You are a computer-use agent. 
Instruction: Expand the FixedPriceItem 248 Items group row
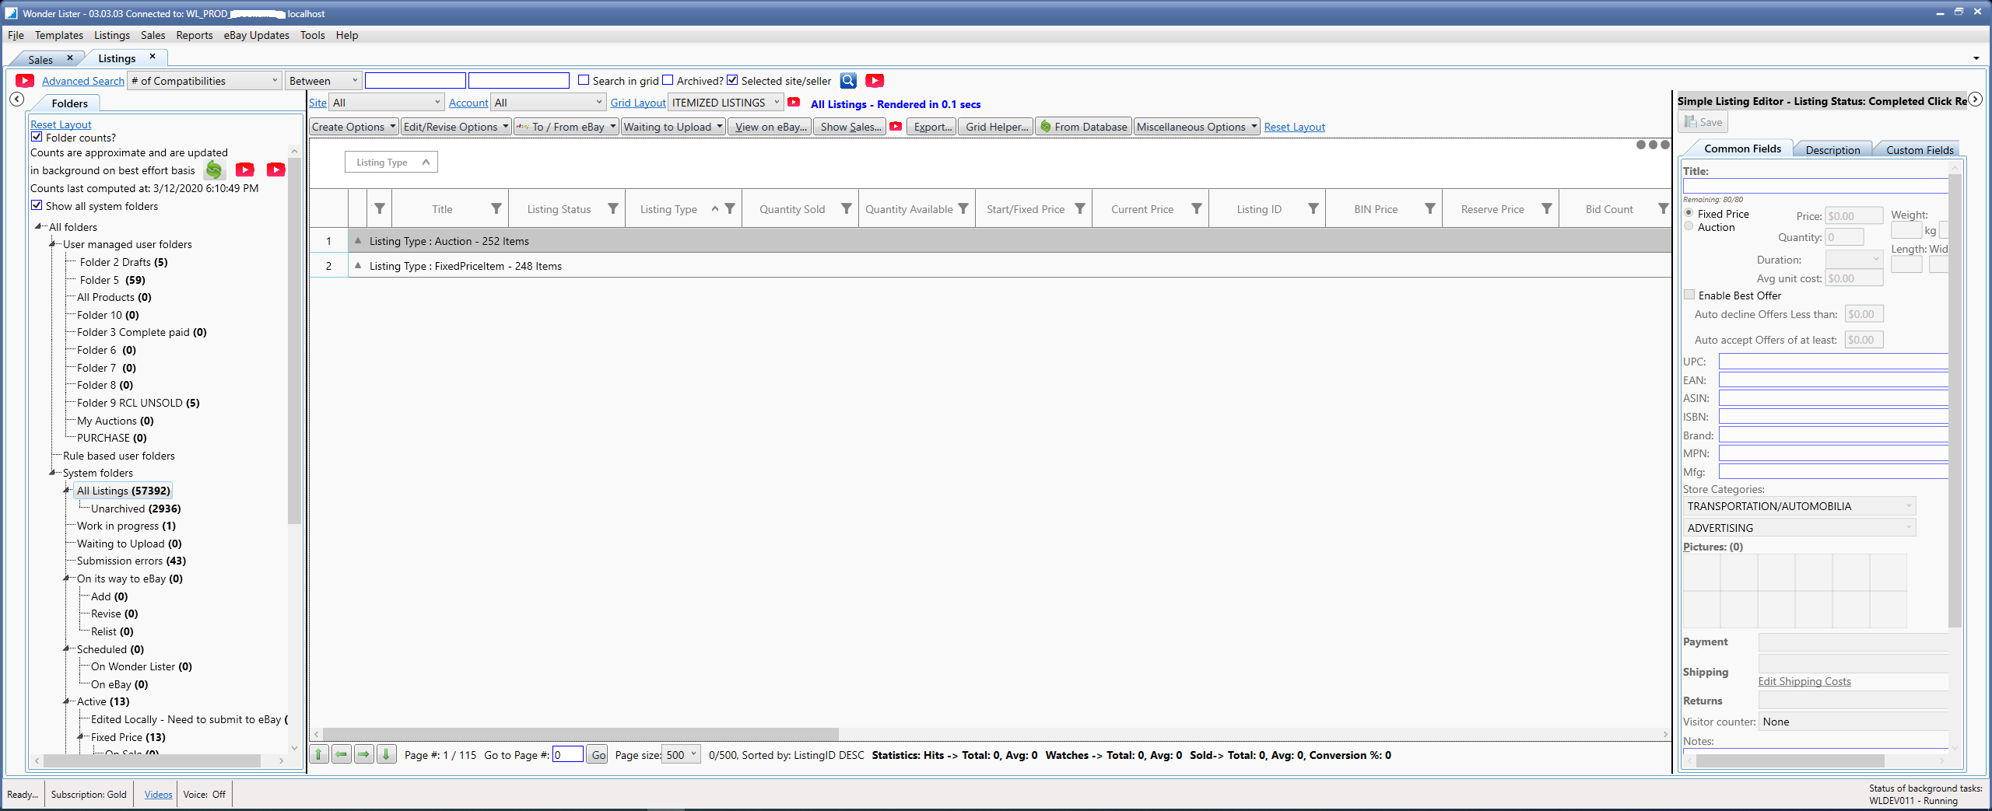(358, 265)
